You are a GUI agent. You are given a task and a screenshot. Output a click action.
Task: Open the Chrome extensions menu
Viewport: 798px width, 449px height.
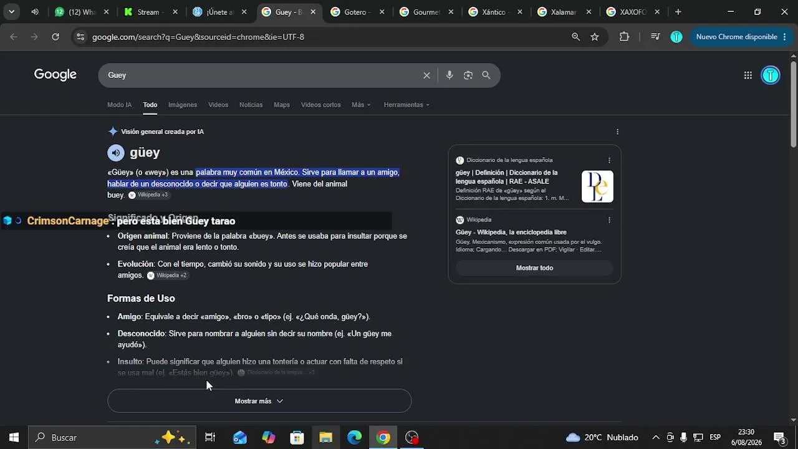(x=624, y=37)
